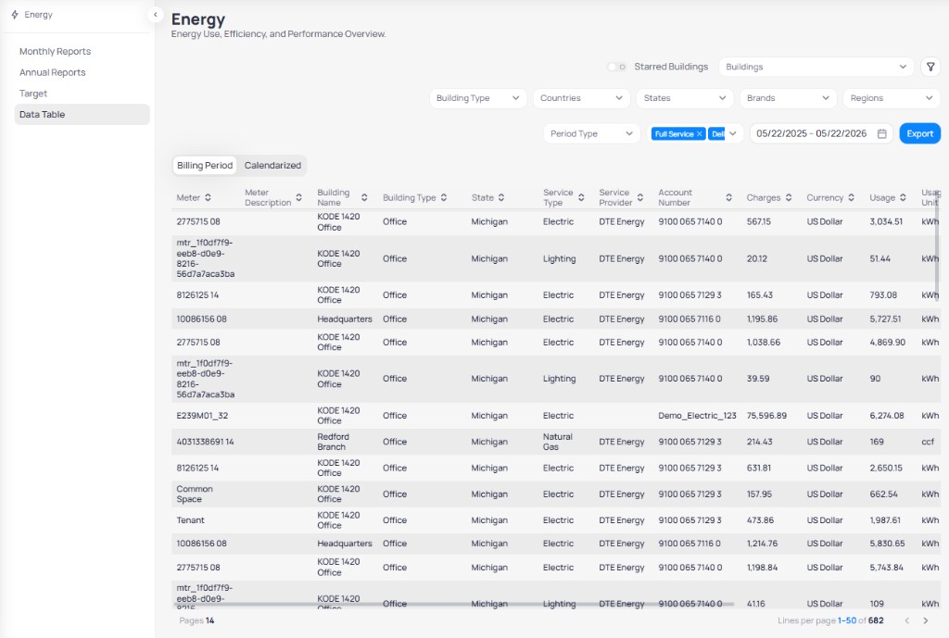Click the Energy lightning bolt icon
949x638 pixels.
pos(15,15)
